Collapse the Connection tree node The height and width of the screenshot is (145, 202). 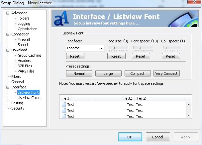pos(8,34)
